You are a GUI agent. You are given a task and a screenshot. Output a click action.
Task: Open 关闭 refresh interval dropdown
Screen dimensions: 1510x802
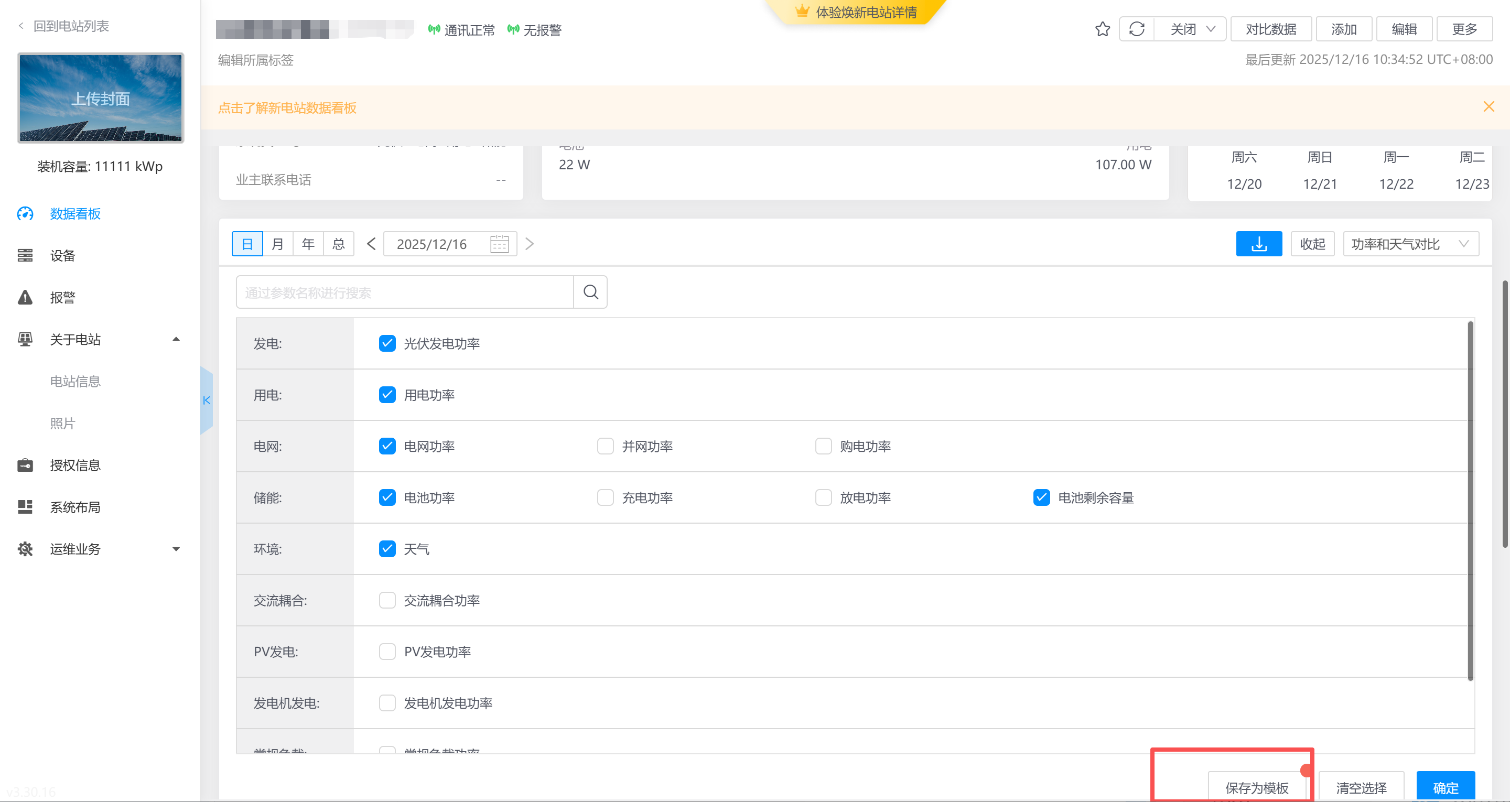[1191, 29]
